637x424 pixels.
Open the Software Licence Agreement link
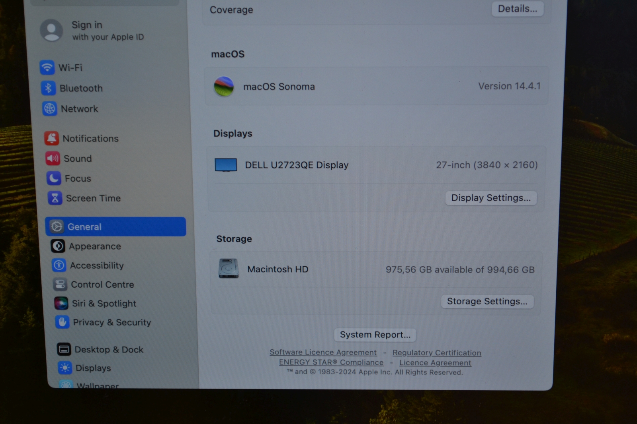pyautogui.click(x=323, y=352)
